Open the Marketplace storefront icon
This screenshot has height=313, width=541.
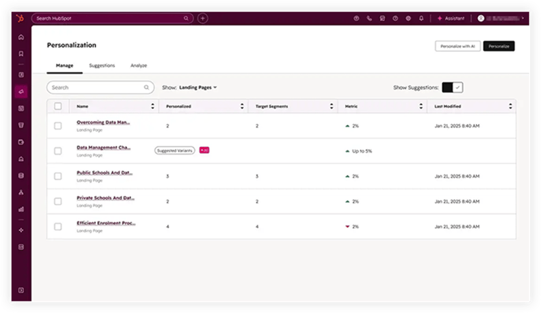[382, 18]
